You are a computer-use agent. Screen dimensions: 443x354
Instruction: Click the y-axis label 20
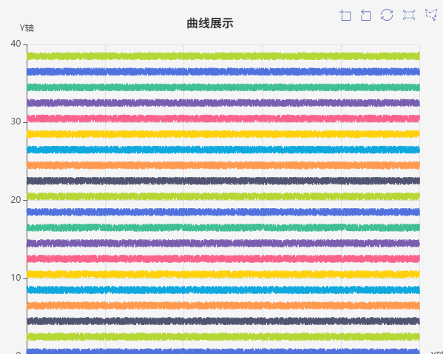(16, 200)
